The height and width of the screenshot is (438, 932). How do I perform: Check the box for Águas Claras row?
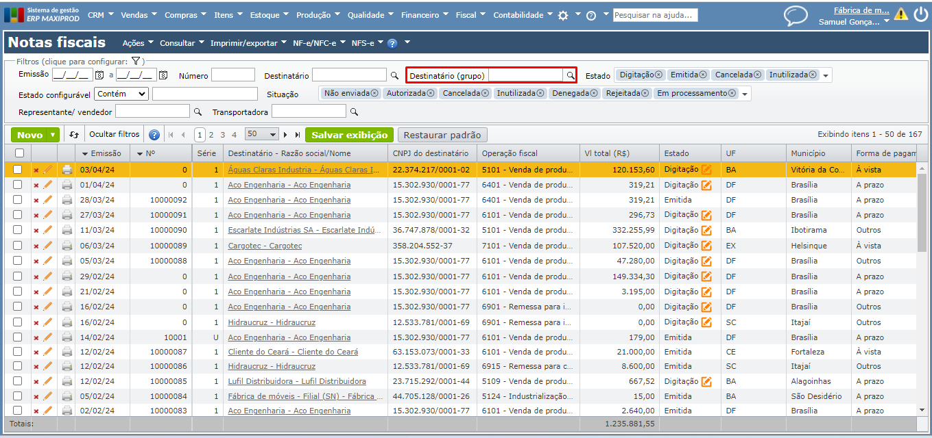[x=18, y=170]
